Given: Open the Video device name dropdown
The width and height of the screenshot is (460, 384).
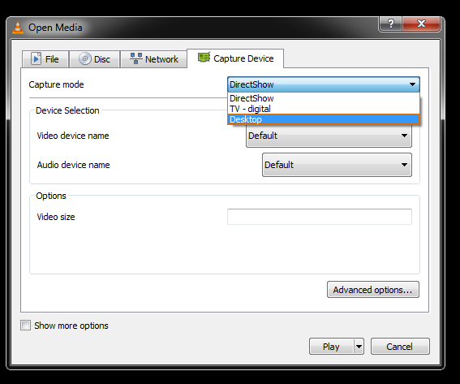Looking at the screenshot, I should 329,136.
